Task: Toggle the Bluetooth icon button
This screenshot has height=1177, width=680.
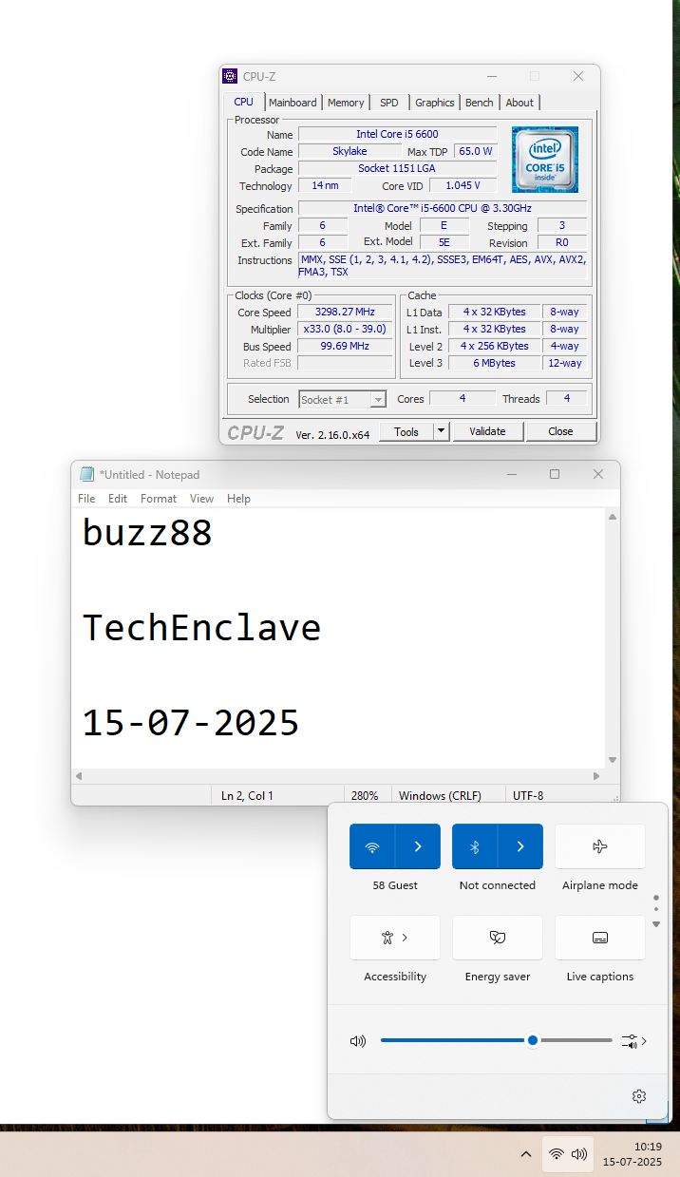Action: [x=475, y=846]
